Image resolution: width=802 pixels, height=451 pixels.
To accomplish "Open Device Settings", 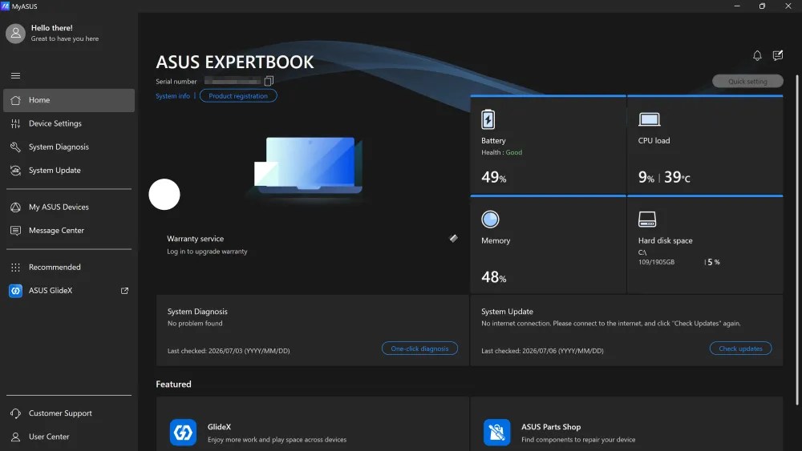I will 69,123.
